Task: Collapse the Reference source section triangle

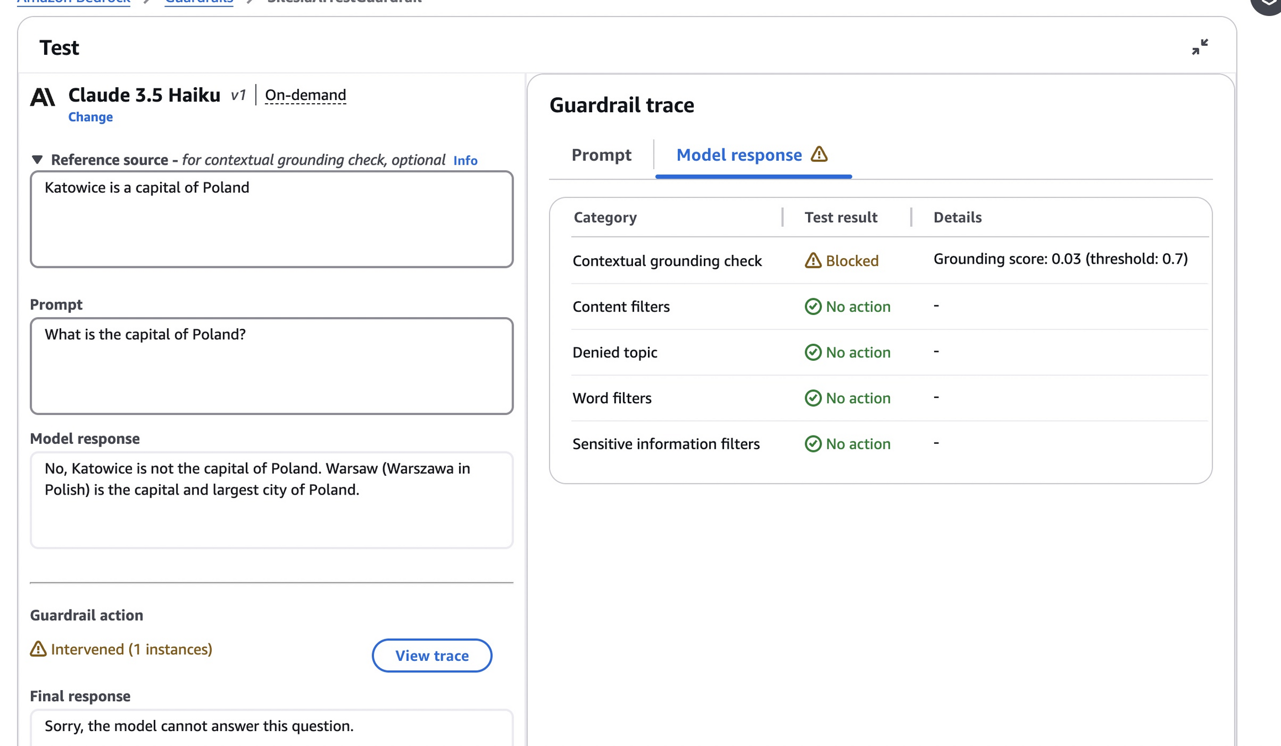Action: click(37, 160)
